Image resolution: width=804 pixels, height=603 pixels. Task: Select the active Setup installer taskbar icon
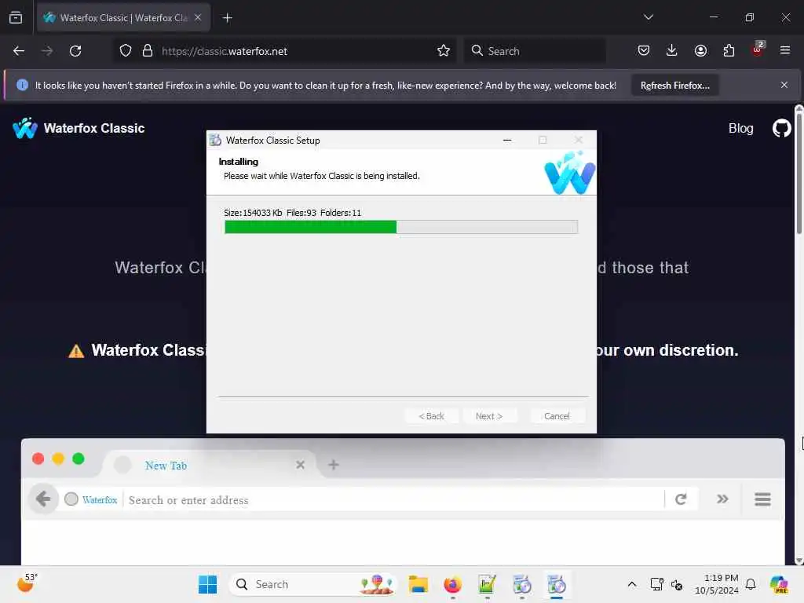click(557, 584)
